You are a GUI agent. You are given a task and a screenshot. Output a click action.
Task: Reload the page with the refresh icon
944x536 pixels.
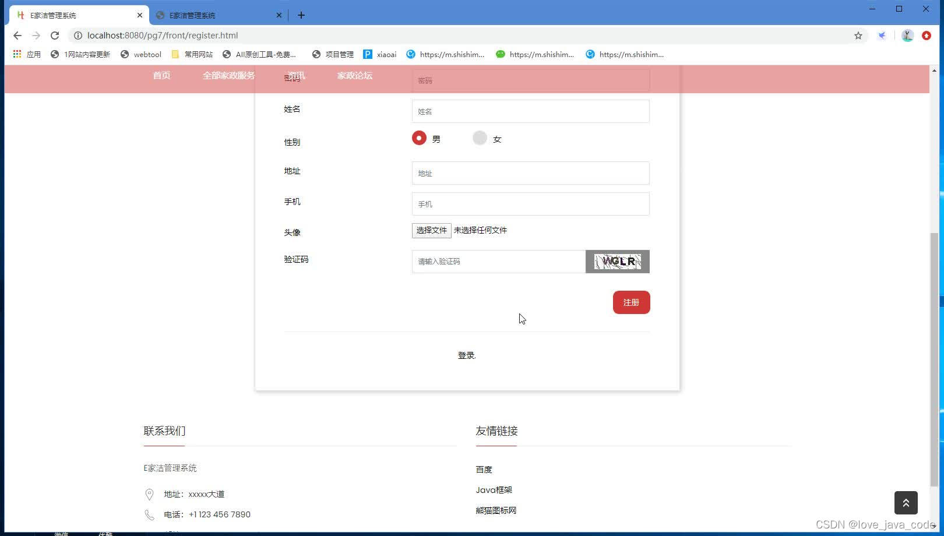point(55,35)
